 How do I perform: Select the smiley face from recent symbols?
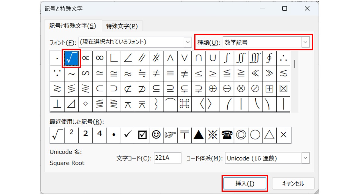[156, 134]
